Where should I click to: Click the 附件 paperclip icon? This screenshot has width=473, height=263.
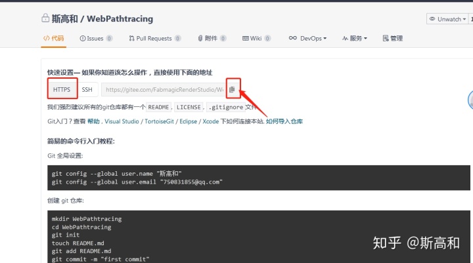(200, 38)
